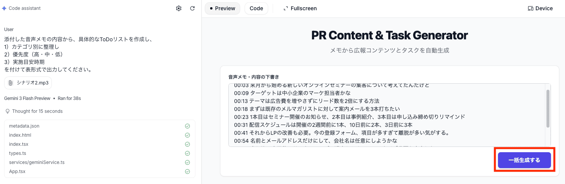Click the lightbulb icon beside Thought
The width and height of the screenshot is (565, 184).
click(x=7, y=111)
